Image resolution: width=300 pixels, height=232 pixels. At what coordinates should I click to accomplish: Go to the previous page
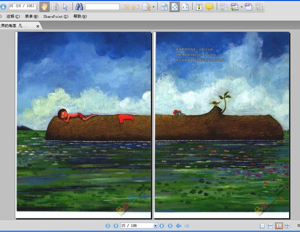click(x=116, y=226)
